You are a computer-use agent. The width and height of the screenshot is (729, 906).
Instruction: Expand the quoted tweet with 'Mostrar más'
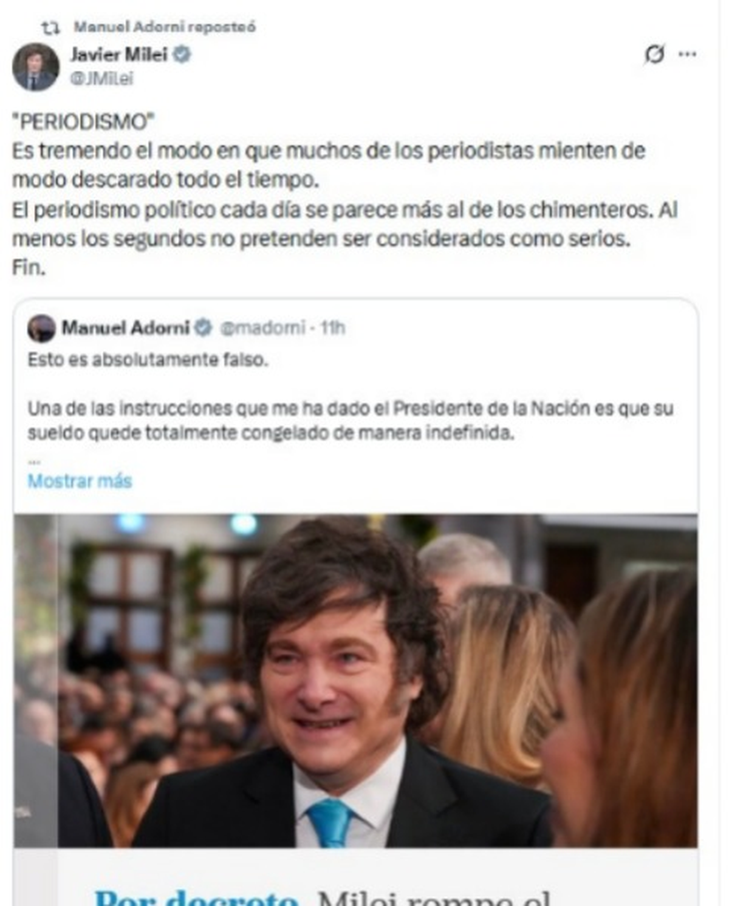80,481
